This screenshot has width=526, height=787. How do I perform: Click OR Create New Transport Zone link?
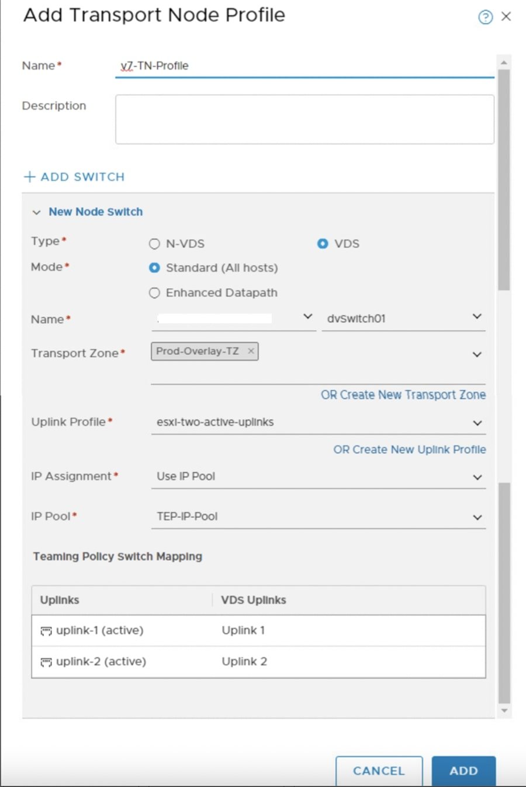pyautogui.click(x=403, y=395)
